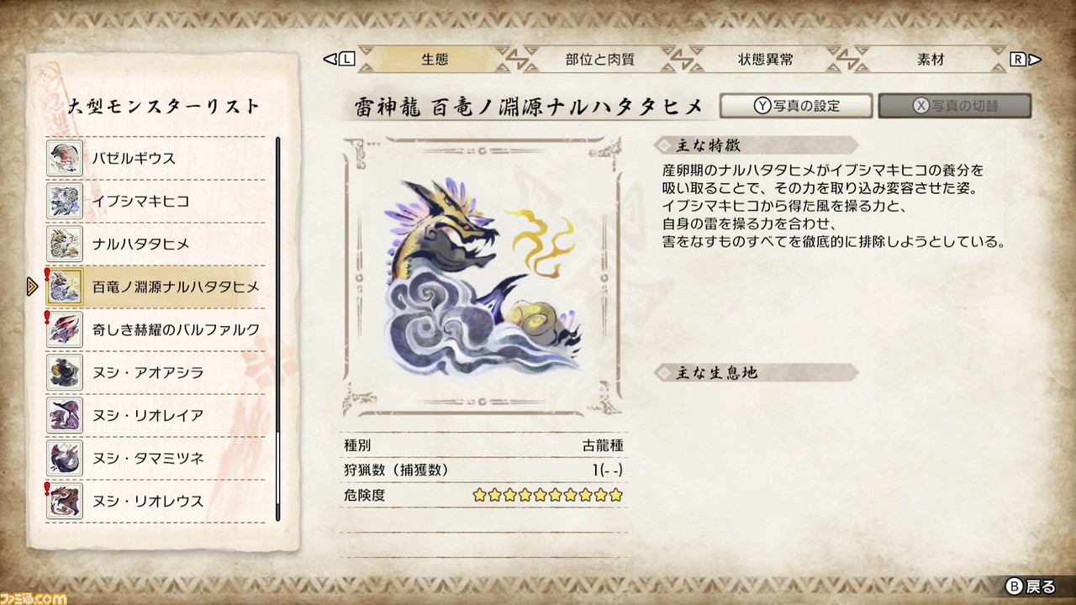This screenshot has height=605, width=1076.
Task: Open the 素材 tab
Action: 931,60
